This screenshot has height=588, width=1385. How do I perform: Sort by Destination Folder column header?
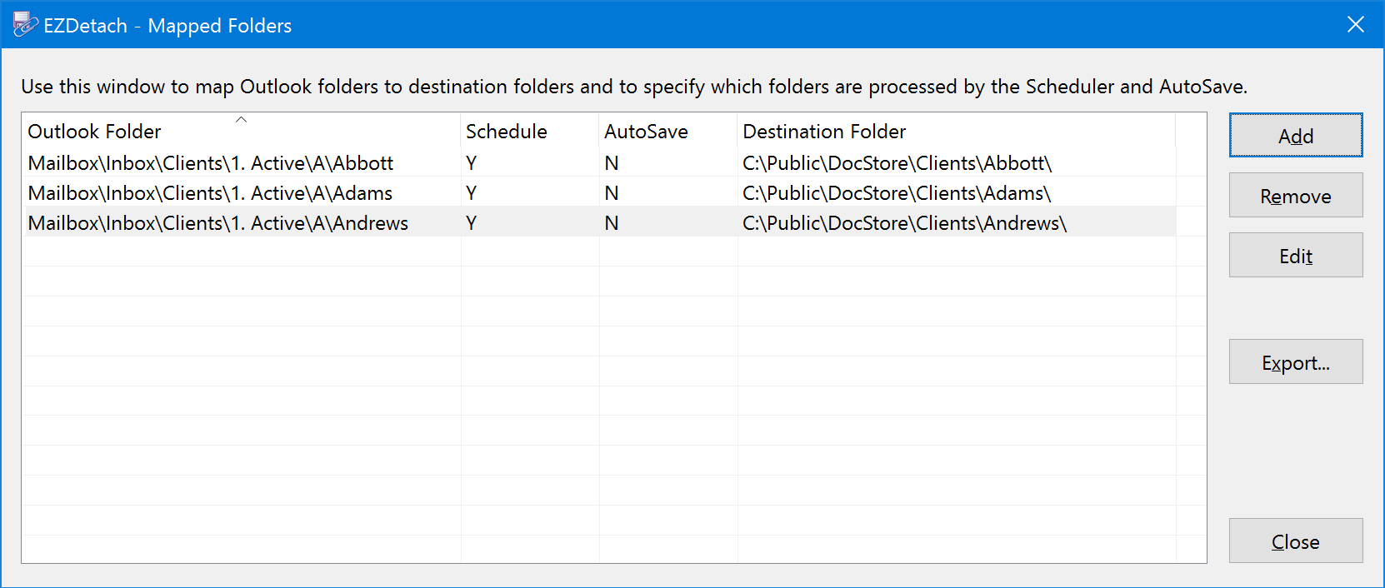click(957, 131)
